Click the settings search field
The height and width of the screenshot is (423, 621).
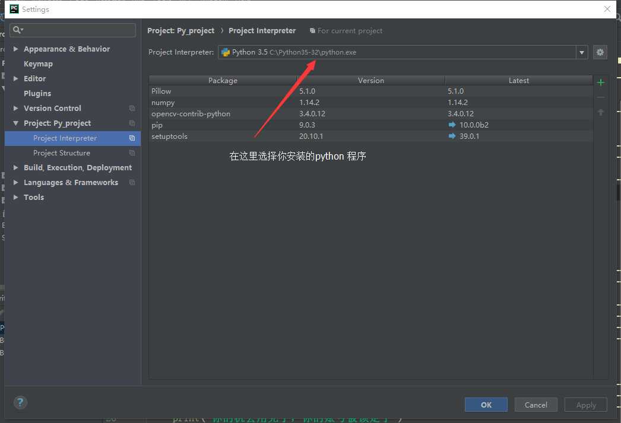73,30
